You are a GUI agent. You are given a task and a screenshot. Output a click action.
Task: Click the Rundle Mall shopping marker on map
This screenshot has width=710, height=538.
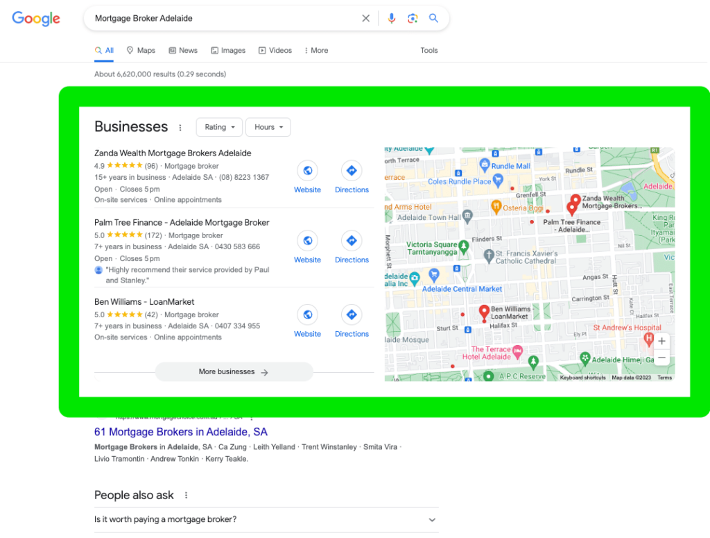click(485, 165)
